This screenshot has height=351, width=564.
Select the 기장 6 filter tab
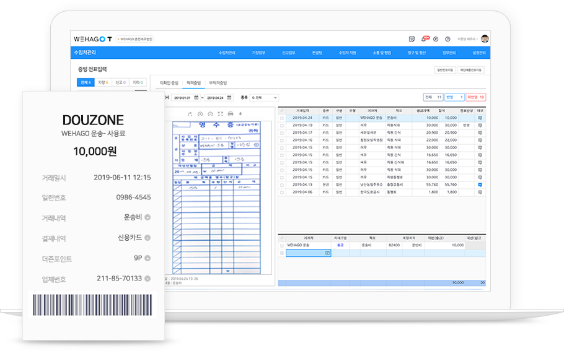point(104,82)
